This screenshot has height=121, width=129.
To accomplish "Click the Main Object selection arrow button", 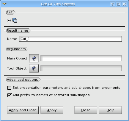I will point(34,58).
